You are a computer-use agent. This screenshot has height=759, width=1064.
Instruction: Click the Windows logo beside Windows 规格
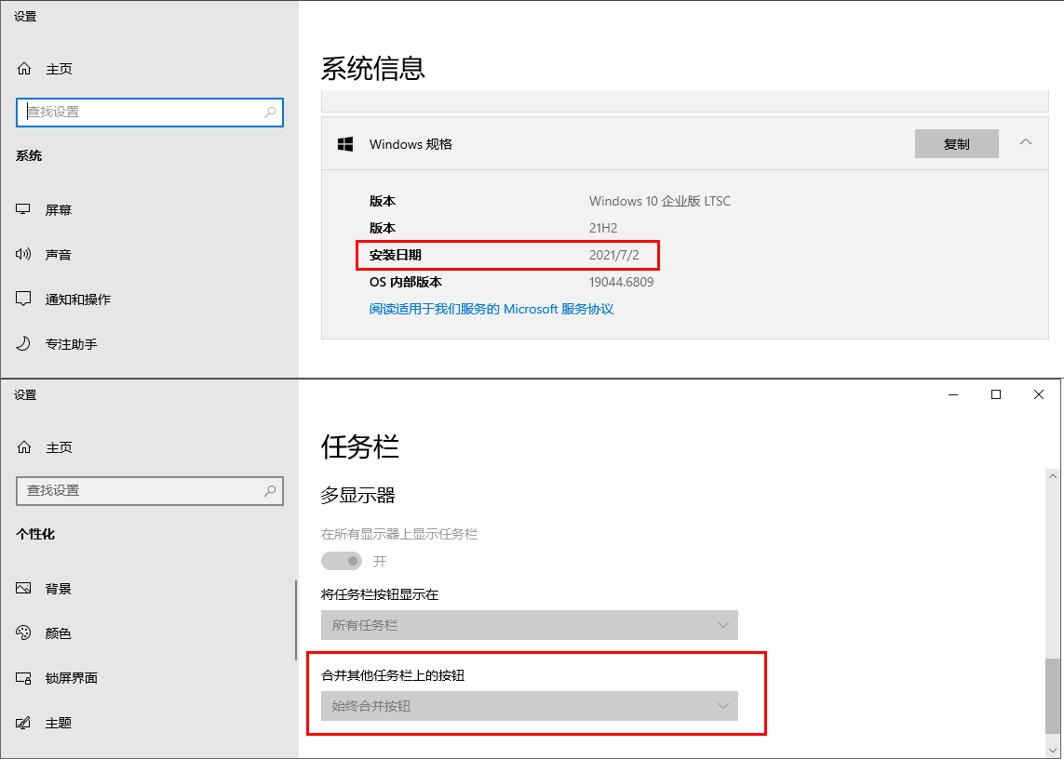pyautogui.click(x=345, y=143)
